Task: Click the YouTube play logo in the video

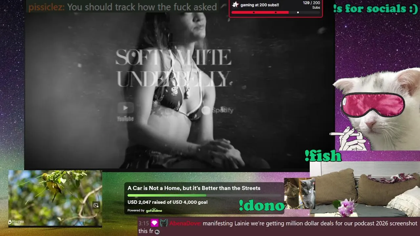Action: 125,108
